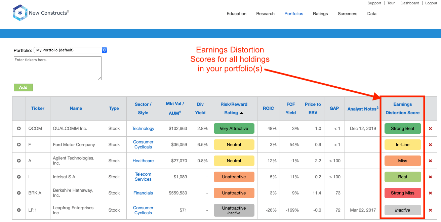Click Leapfrog's Inactive distortion score badge

(x=403, y=210)
